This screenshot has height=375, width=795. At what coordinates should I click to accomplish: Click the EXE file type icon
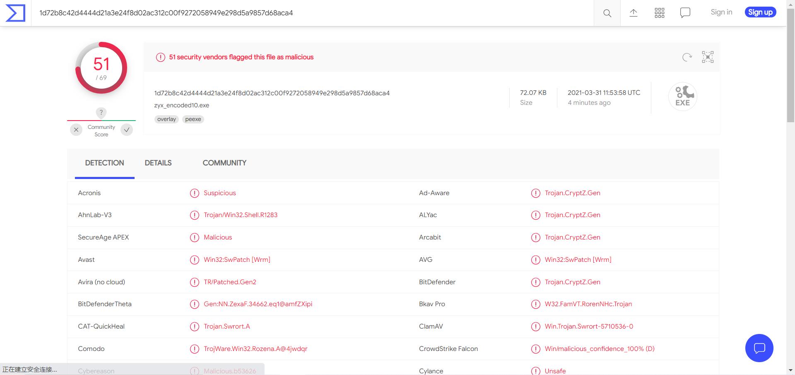point(682,97)
